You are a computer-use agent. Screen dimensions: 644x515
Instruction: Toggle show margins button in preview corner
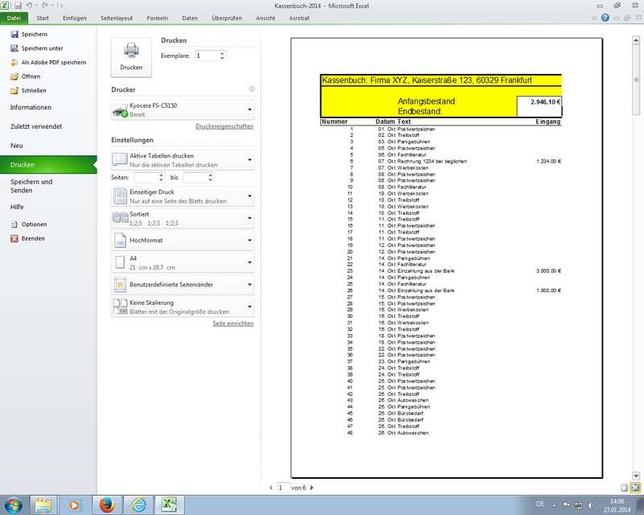(x=624, y=488)
